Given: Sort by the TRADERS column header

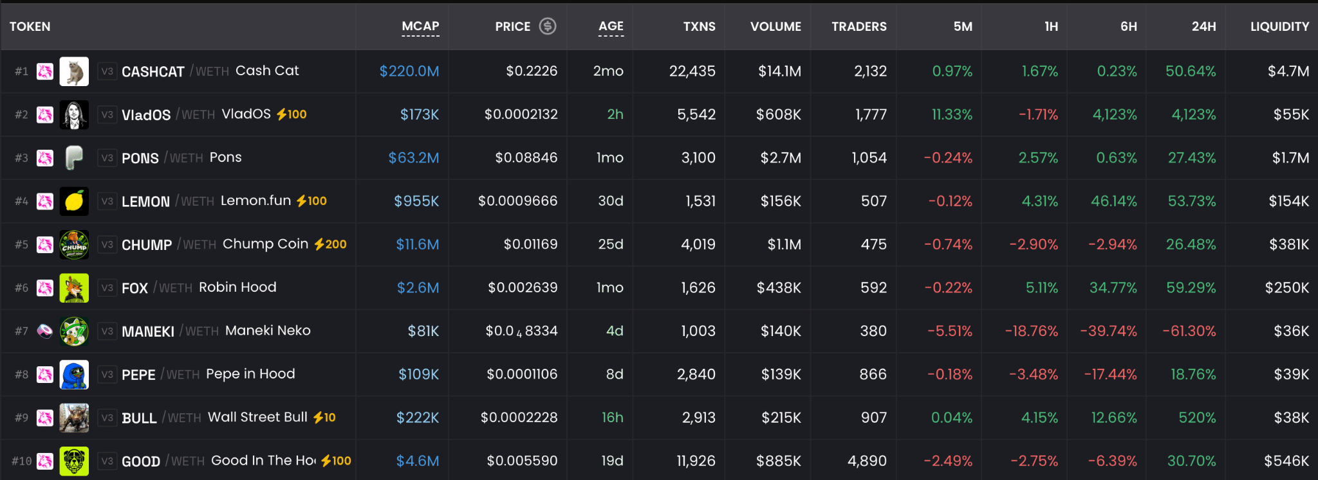Looking at the screenshot, I should pyautogui.click(x=859, y=26).
